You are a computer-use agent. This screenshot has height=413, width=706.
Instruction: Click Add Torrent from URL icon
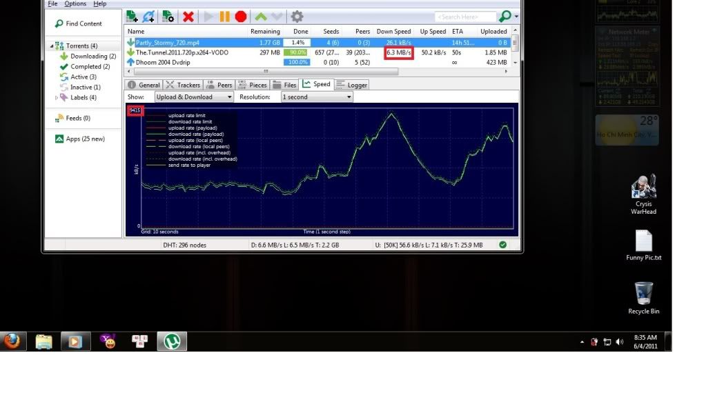[x=148, y=17]
